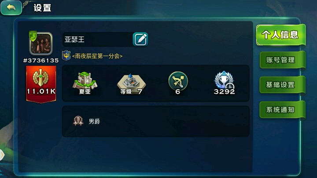Click the 亚瑟王 name field
The height and width of the screenshot is (178, 317).
(97, 40)
